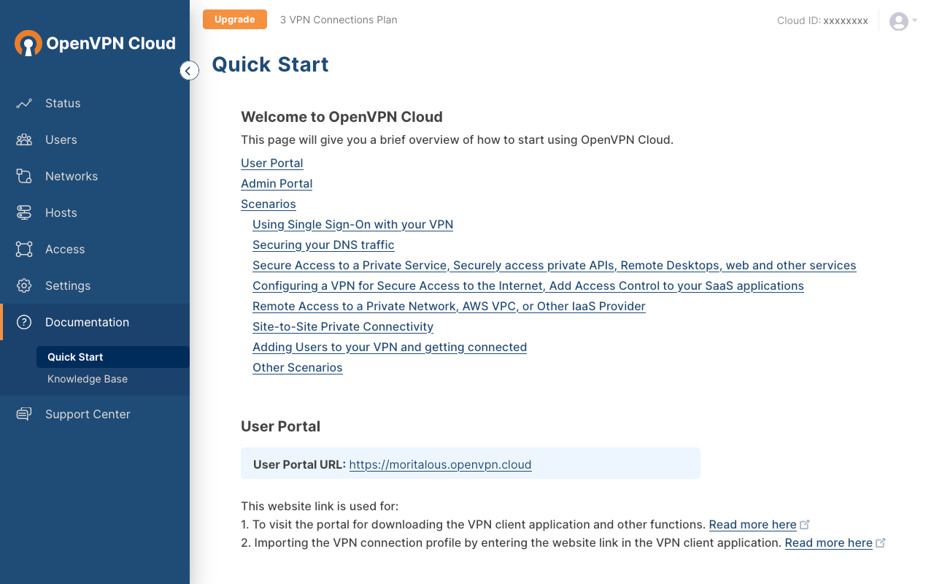Select Knowledge Base in the sidebar
Viewport: 934px width, 584px height.
click(88, 380)
